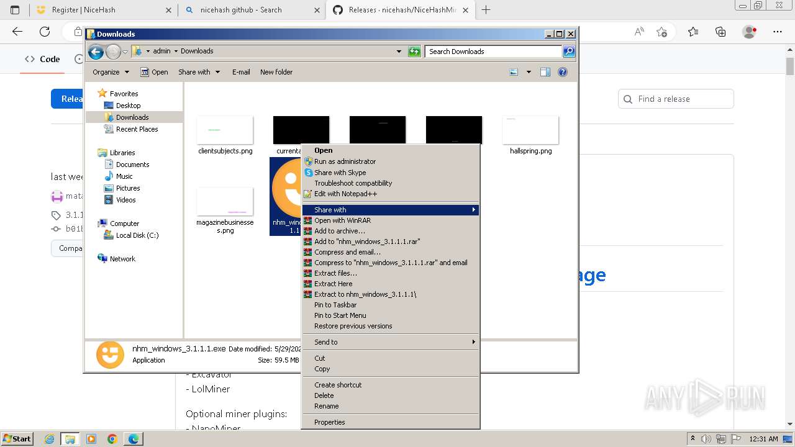
Task: Open view options dropdown arrow
Action: 529,72
